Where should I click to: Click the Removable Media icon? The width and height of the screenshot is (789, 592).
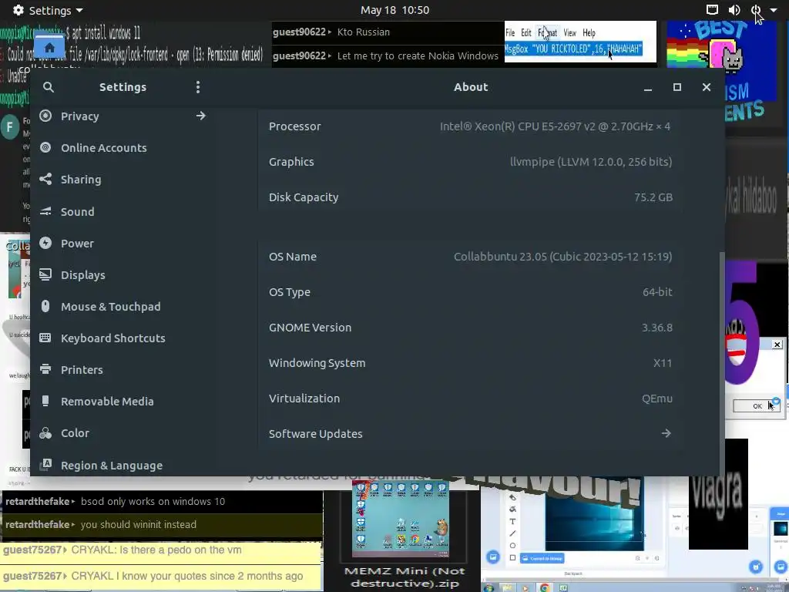(x=45, y=401)
